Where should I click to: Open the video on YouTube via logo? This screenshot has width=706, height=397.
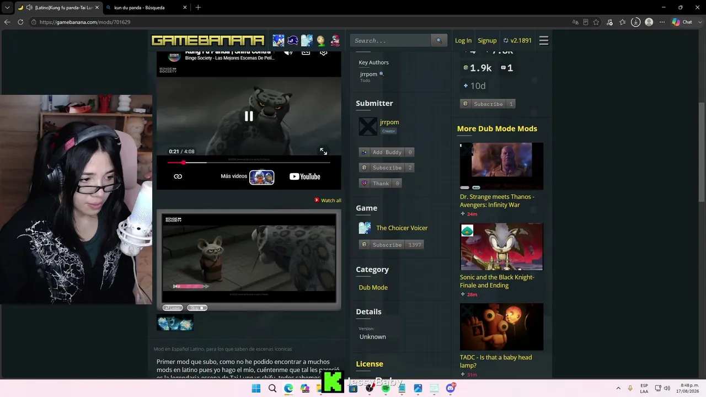click(305, 176)
